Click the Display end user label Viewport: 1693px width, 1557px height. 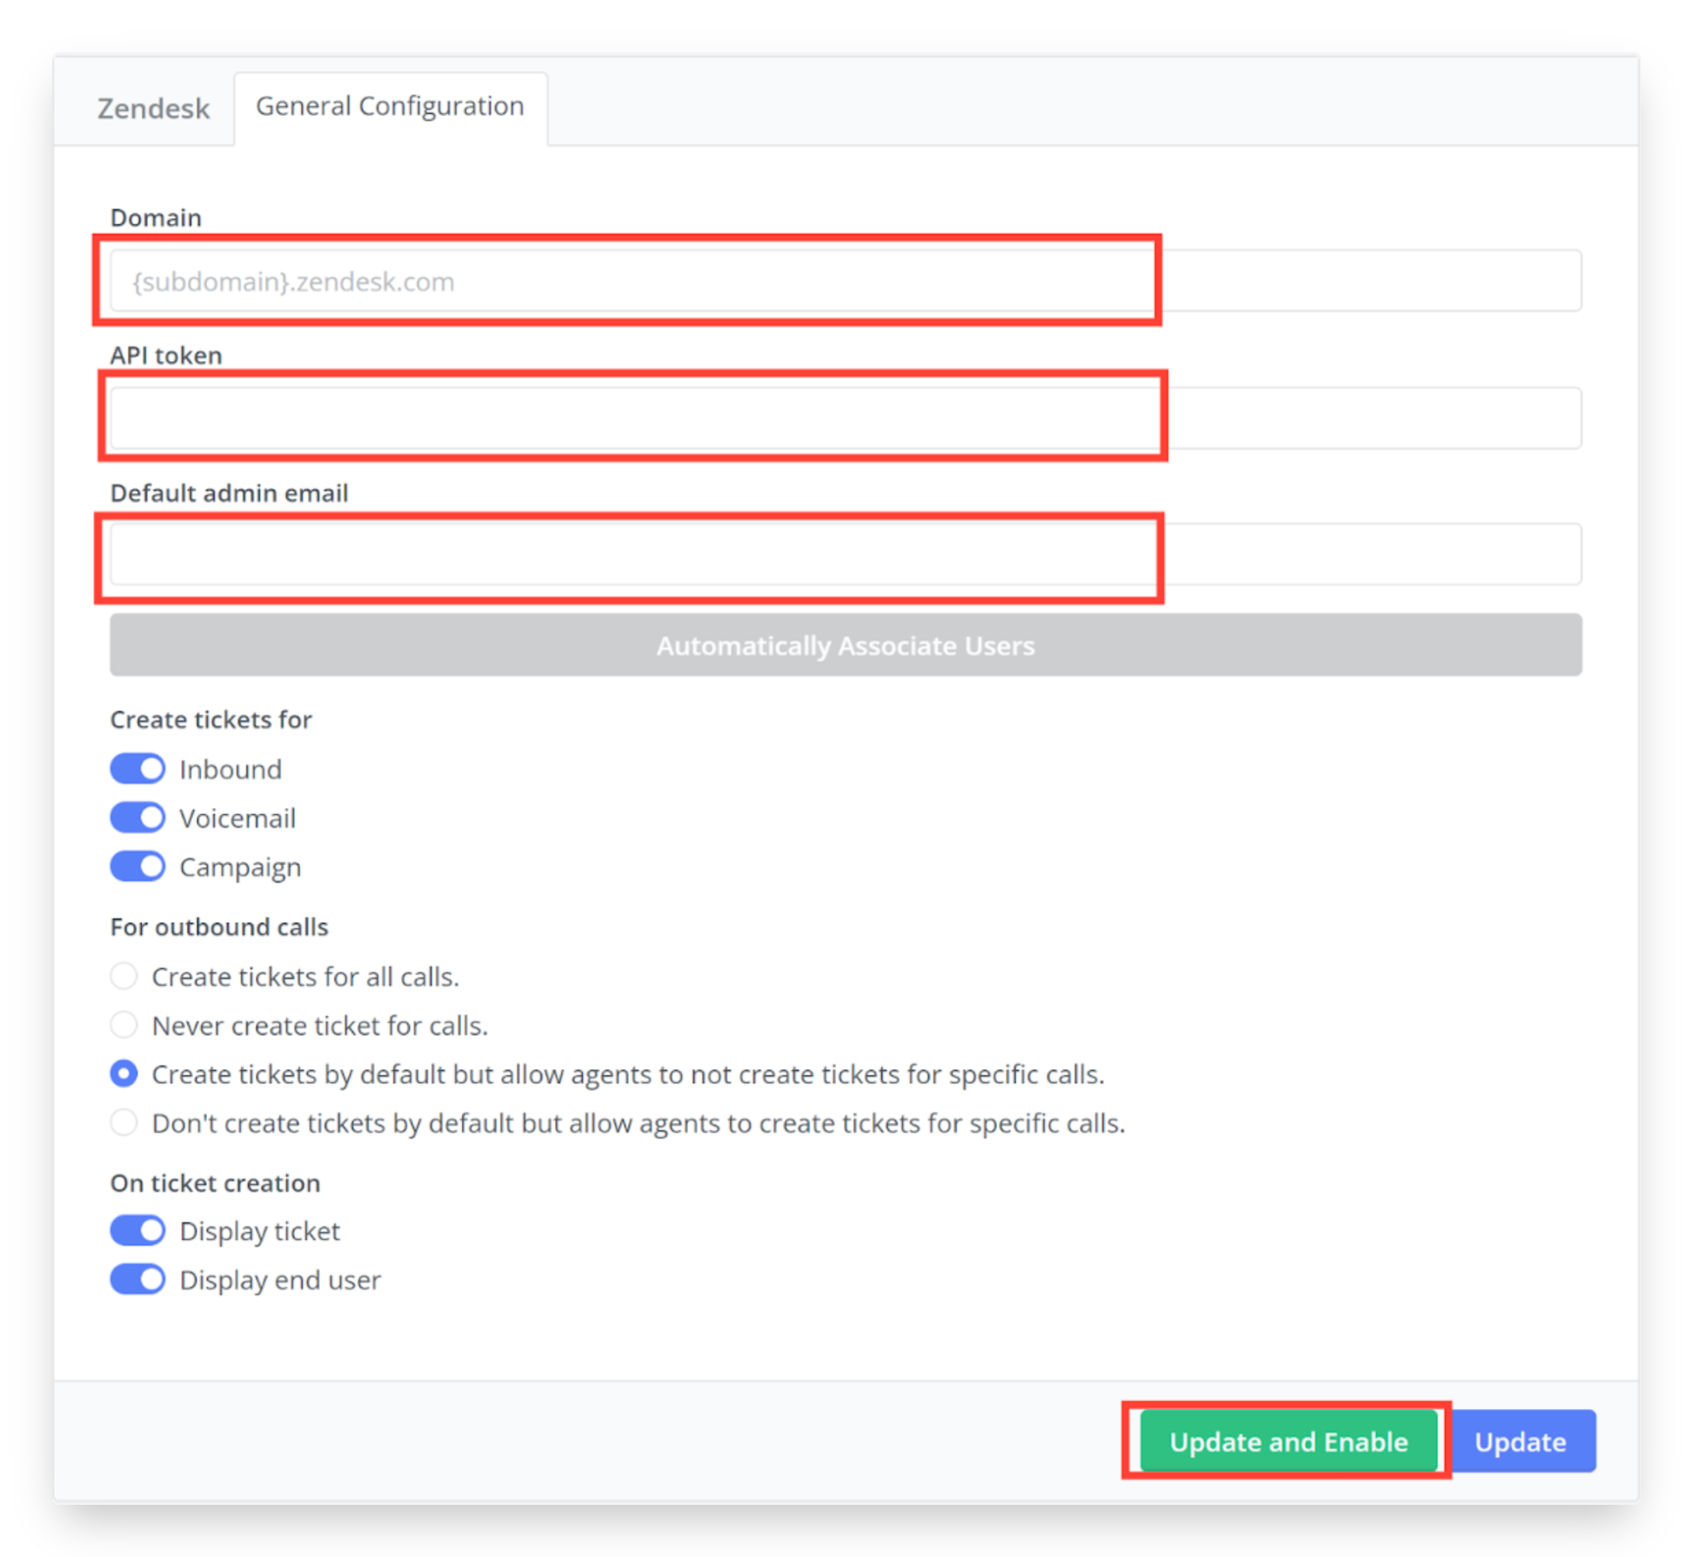(x=280, y=1280)
